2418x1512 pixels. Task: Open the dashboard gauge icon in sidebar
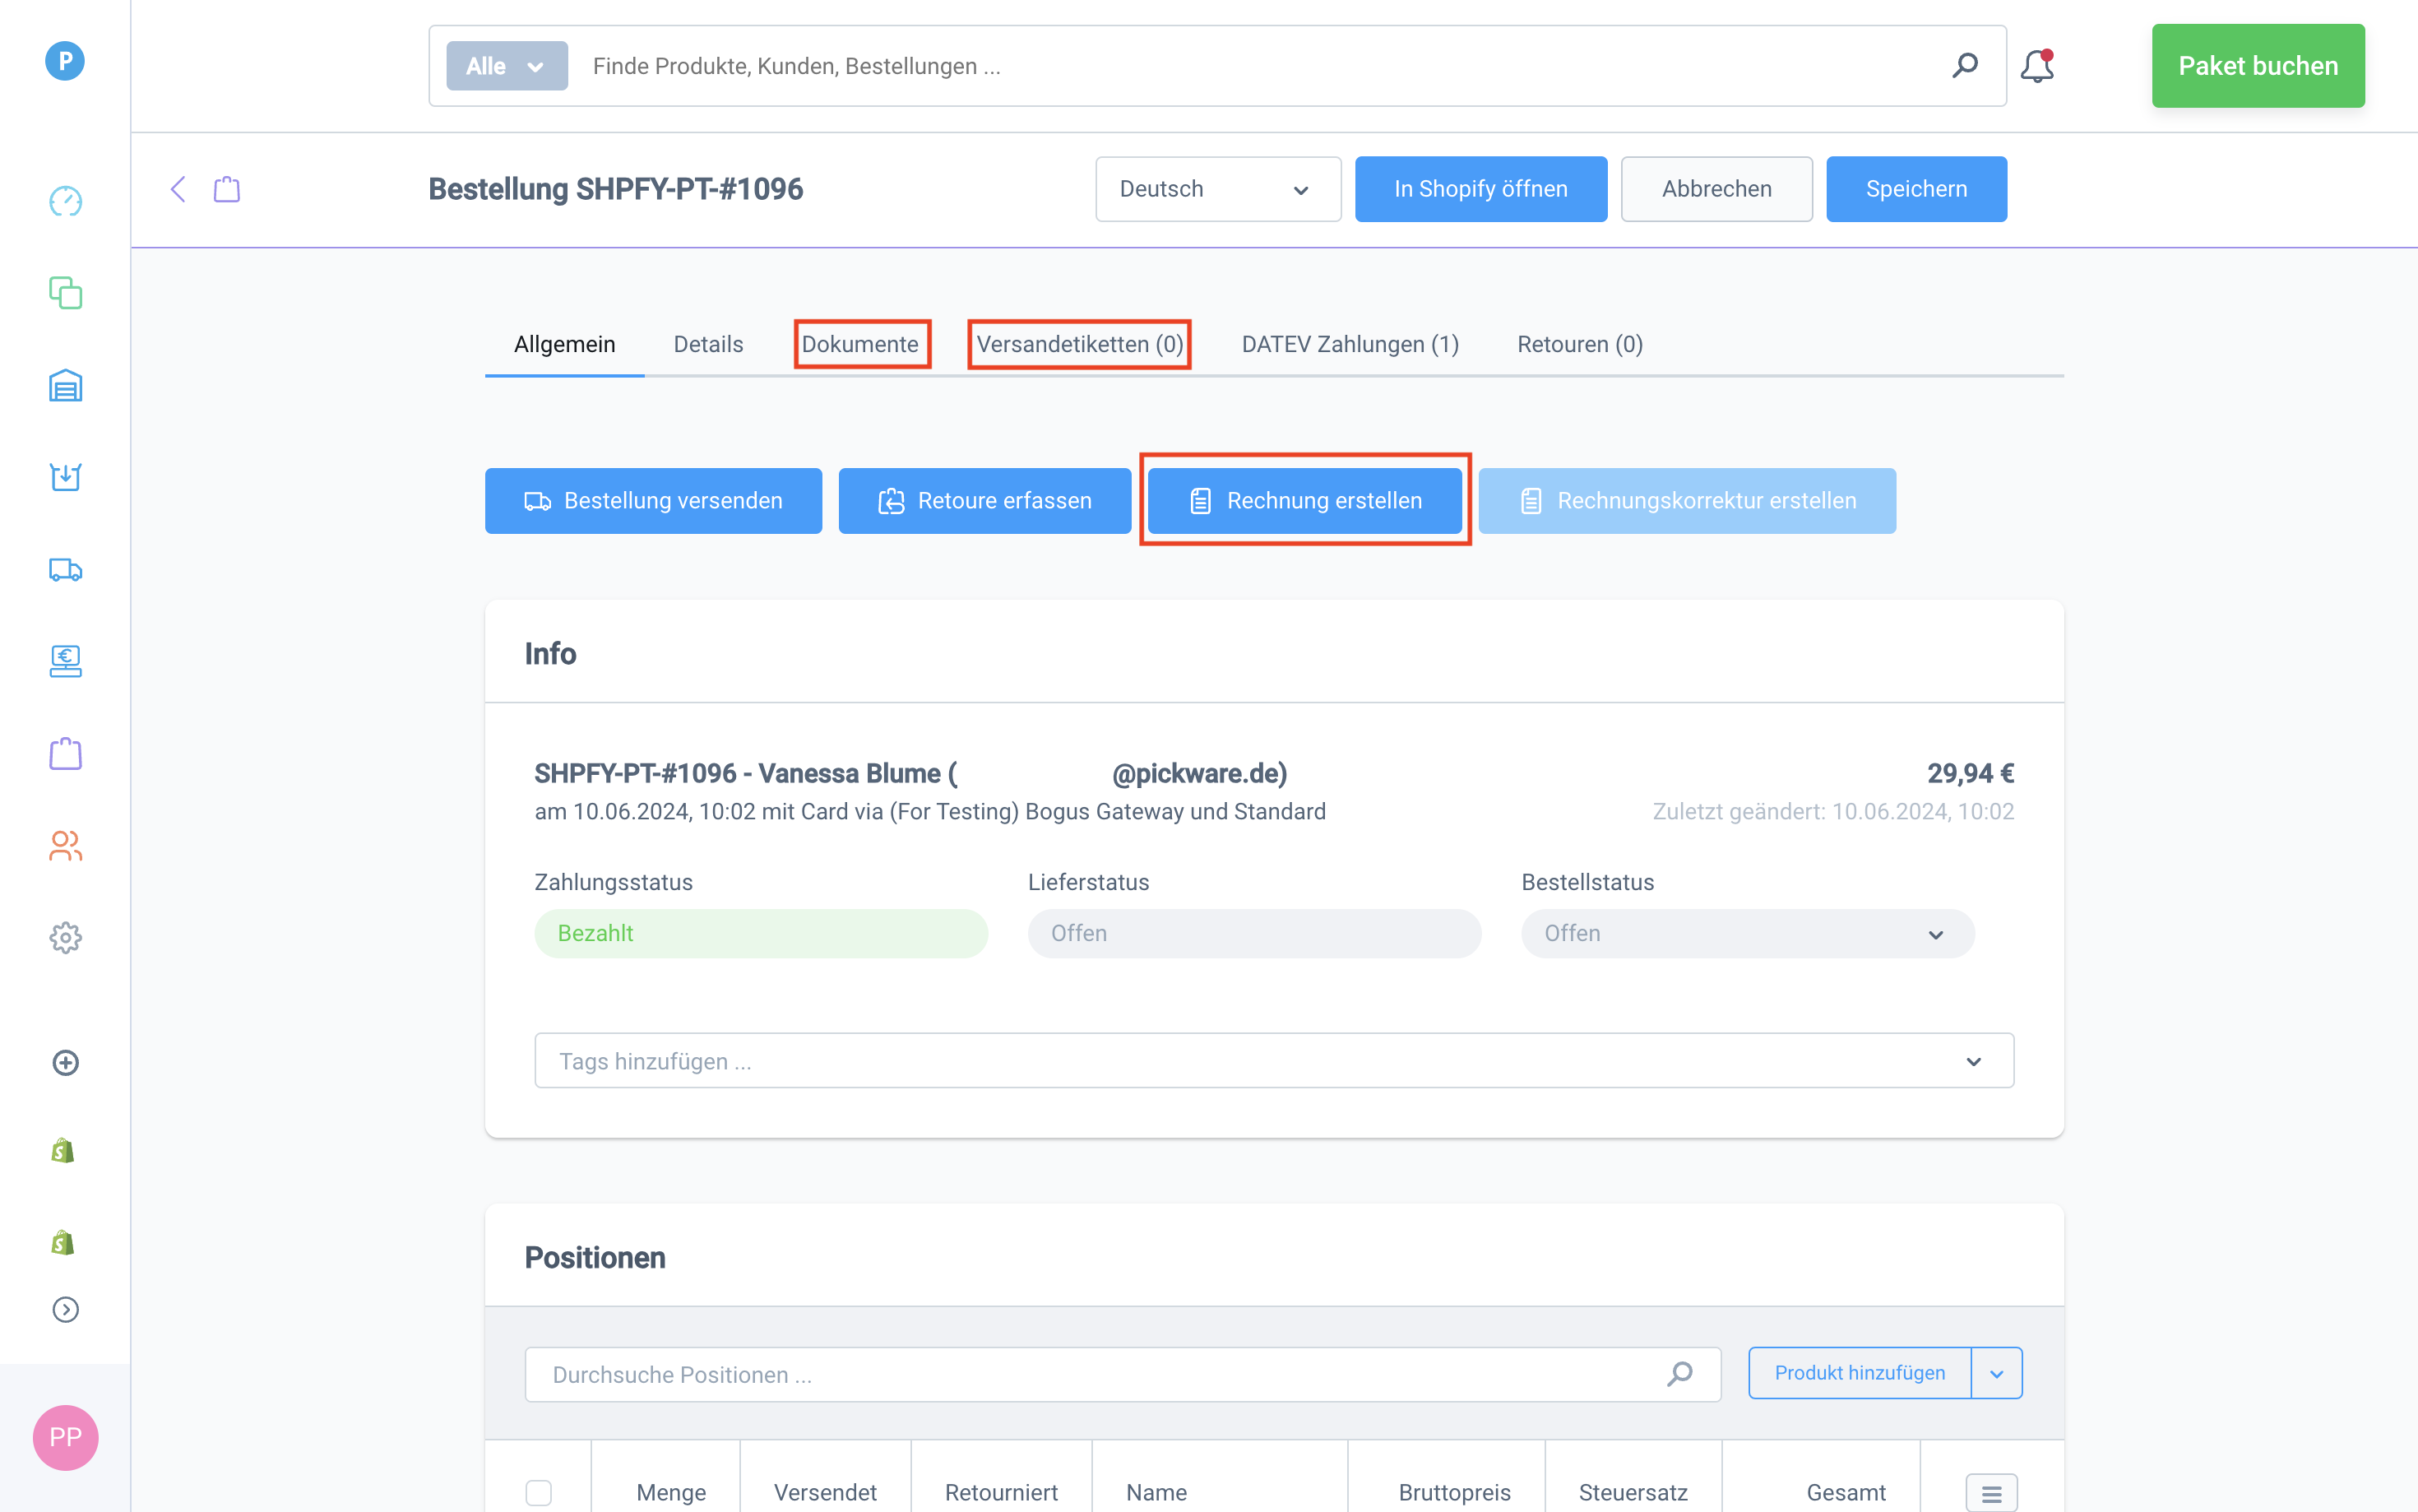click(65, 201)
